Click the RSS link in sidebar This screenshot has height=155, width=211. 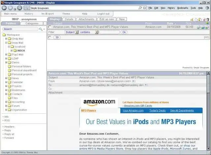coord(7,121)
